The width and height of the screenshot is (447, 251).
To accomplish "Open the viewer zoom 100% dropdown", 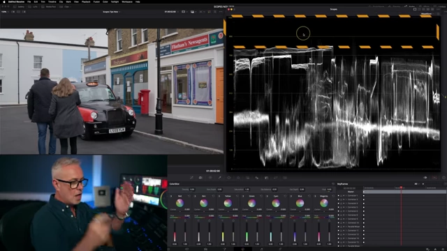I will 5,12.
